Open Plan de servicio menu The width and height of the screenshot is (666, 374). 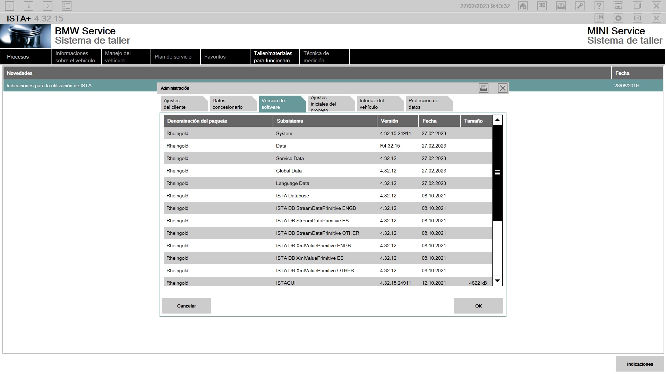point(176,57)
